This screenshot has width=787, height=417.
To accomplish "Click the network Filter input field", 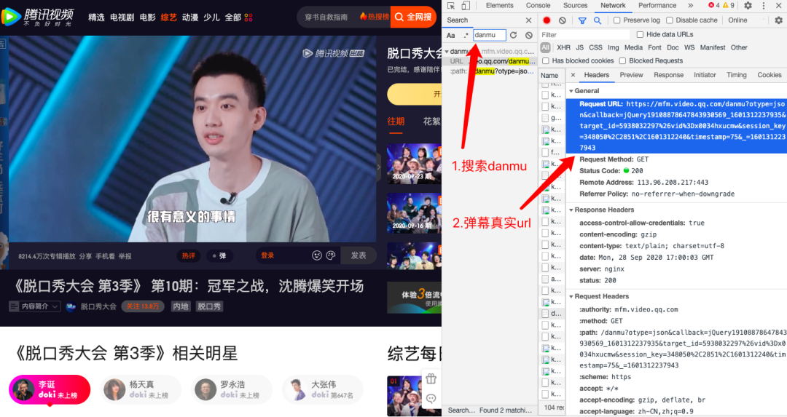I will [x=584, y=35].
